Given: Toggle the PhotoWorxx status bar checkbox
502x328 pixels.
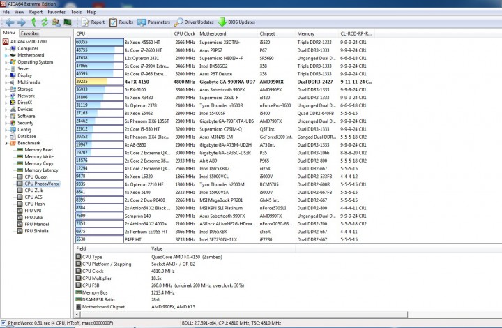Looking at the screenshot, I should pyautogui.click(x=3, y=323).
